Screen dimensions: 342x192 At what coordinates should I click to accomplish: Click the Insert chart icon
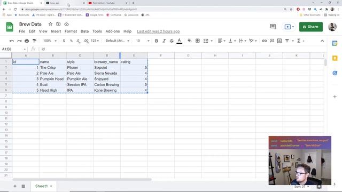coord(279,41)
